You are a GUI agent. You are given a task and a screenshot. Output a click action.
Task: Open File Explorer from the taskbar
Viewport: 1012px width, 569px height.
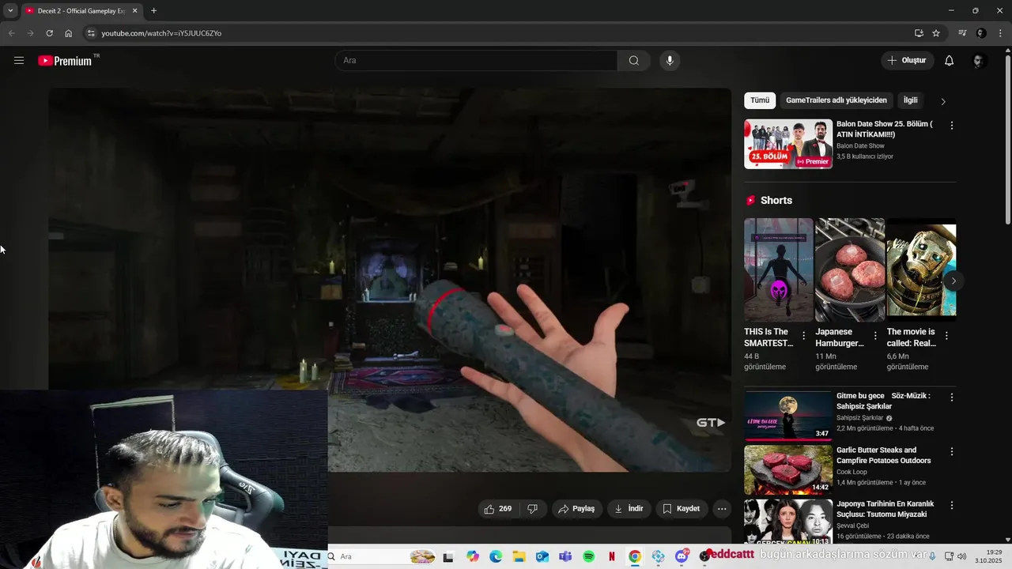pos(519,556)
